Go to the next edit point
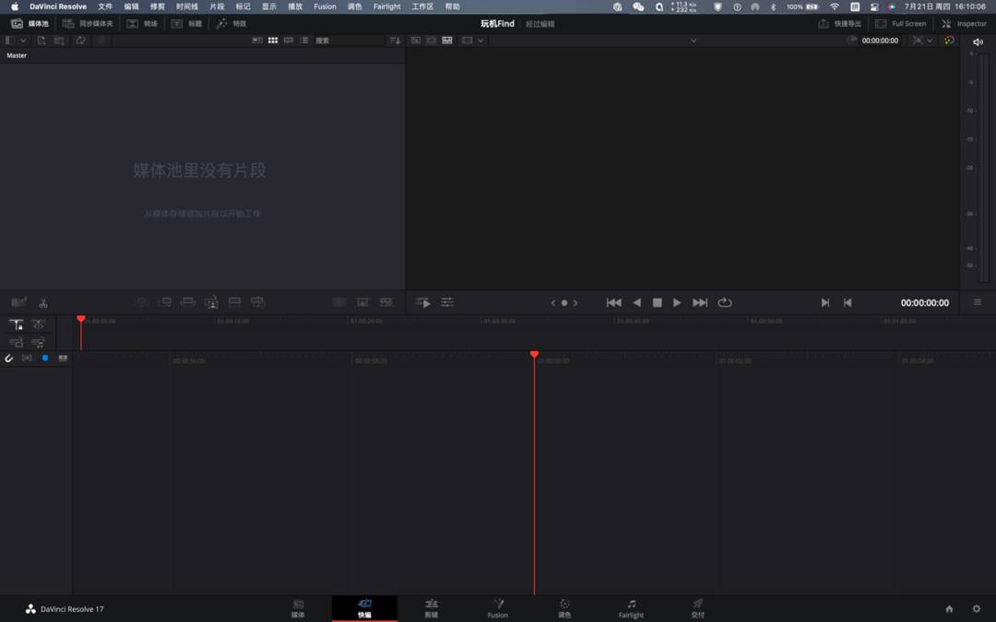 [x=824, y=303]
